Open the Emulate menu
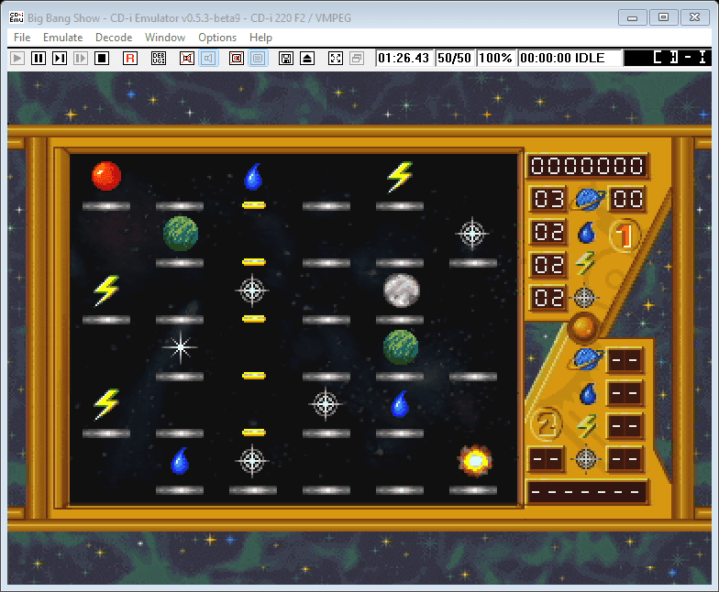This screenshot has width=719, height=592. pos(62,38)
